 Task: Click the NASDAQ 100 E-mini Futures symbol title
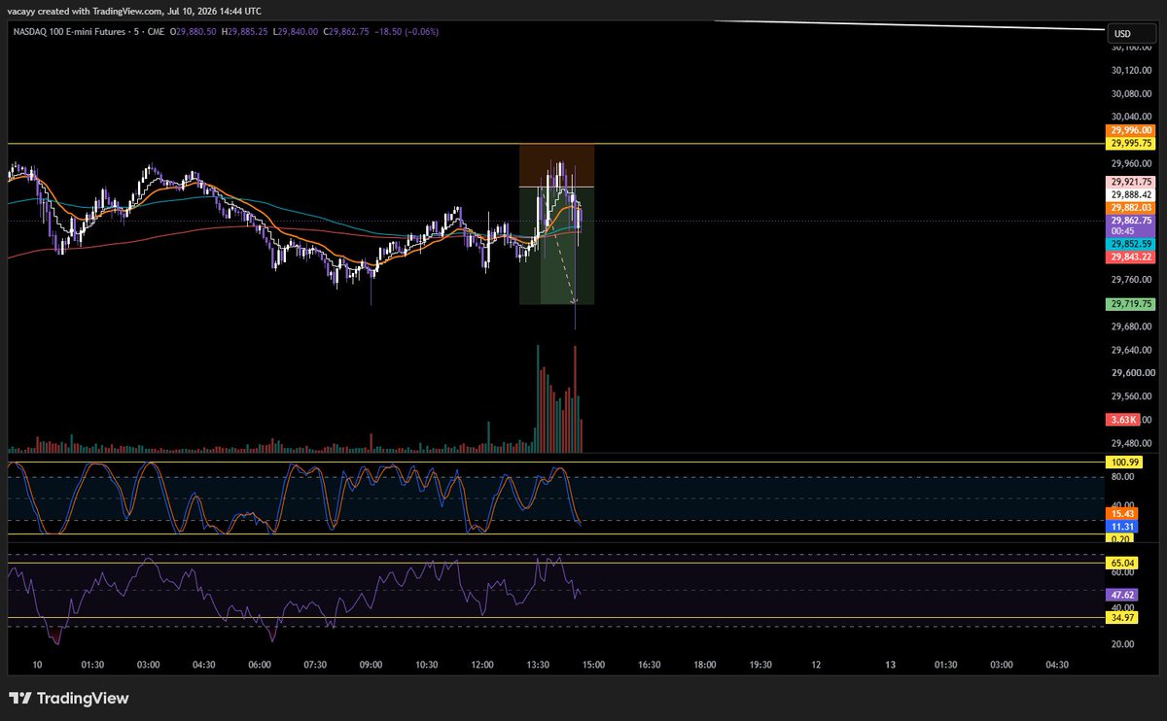pos(69,33)
